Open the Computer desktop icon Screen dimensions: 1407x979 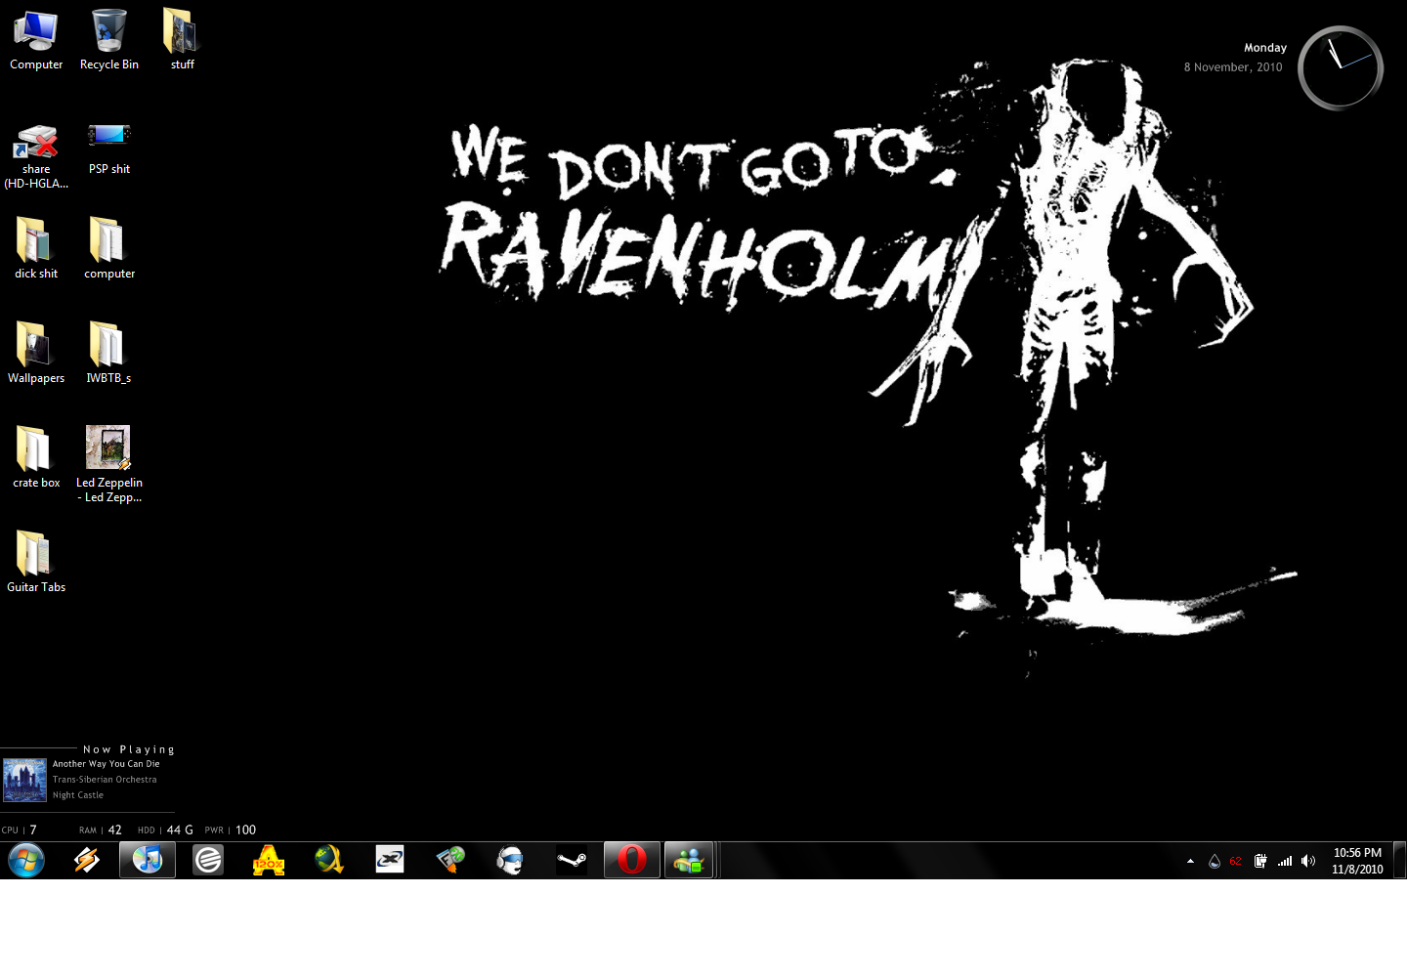[x=36, y=40]
